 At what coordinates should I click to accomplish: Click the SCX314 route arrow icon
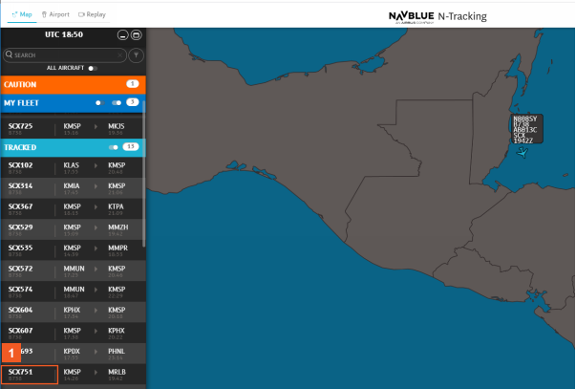pos(96,186)
